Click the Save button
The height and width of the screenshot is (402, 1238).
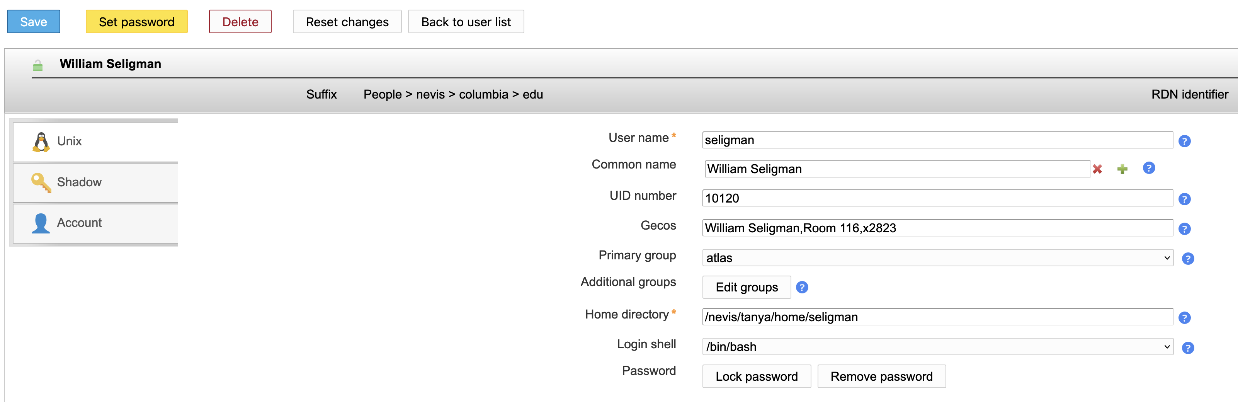(x=34, y=22)
